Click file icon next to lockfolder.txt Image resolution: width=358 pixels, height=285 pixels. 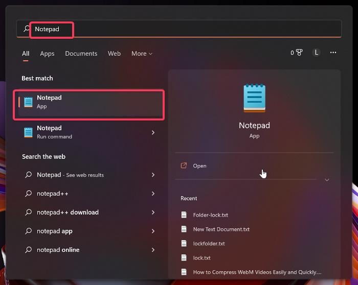[x=184, y=243]
